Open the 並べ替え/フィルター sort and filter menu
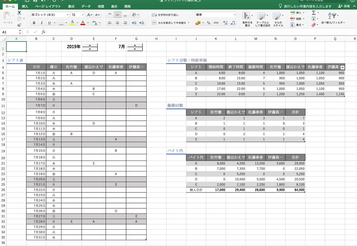Viewport: 357px width, 246px height. click(333, 18)
